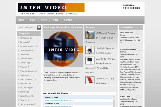Image resolution: width=161 pixels, height=107 pixels.
Task: Open the Home menu item
Action: tap(21, 20)
